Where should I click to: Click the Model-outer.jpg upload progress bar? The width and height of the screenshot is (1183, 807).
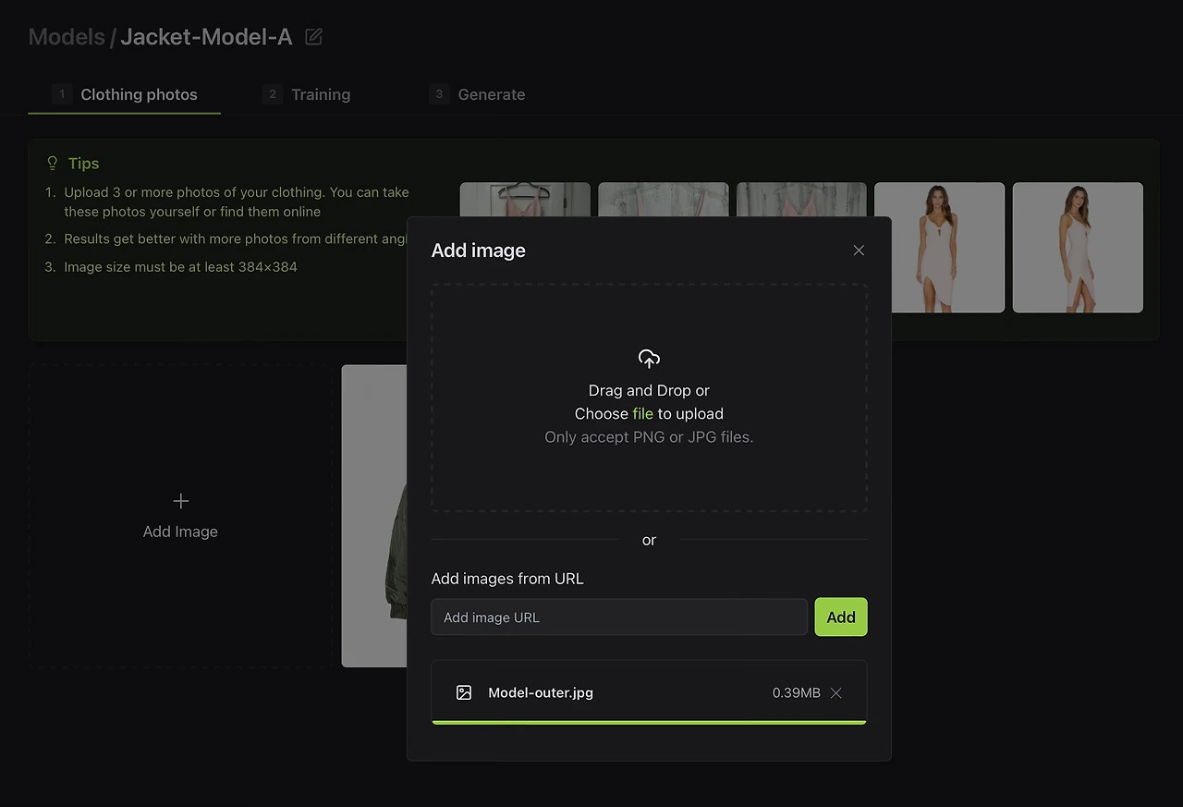[649, 722]
